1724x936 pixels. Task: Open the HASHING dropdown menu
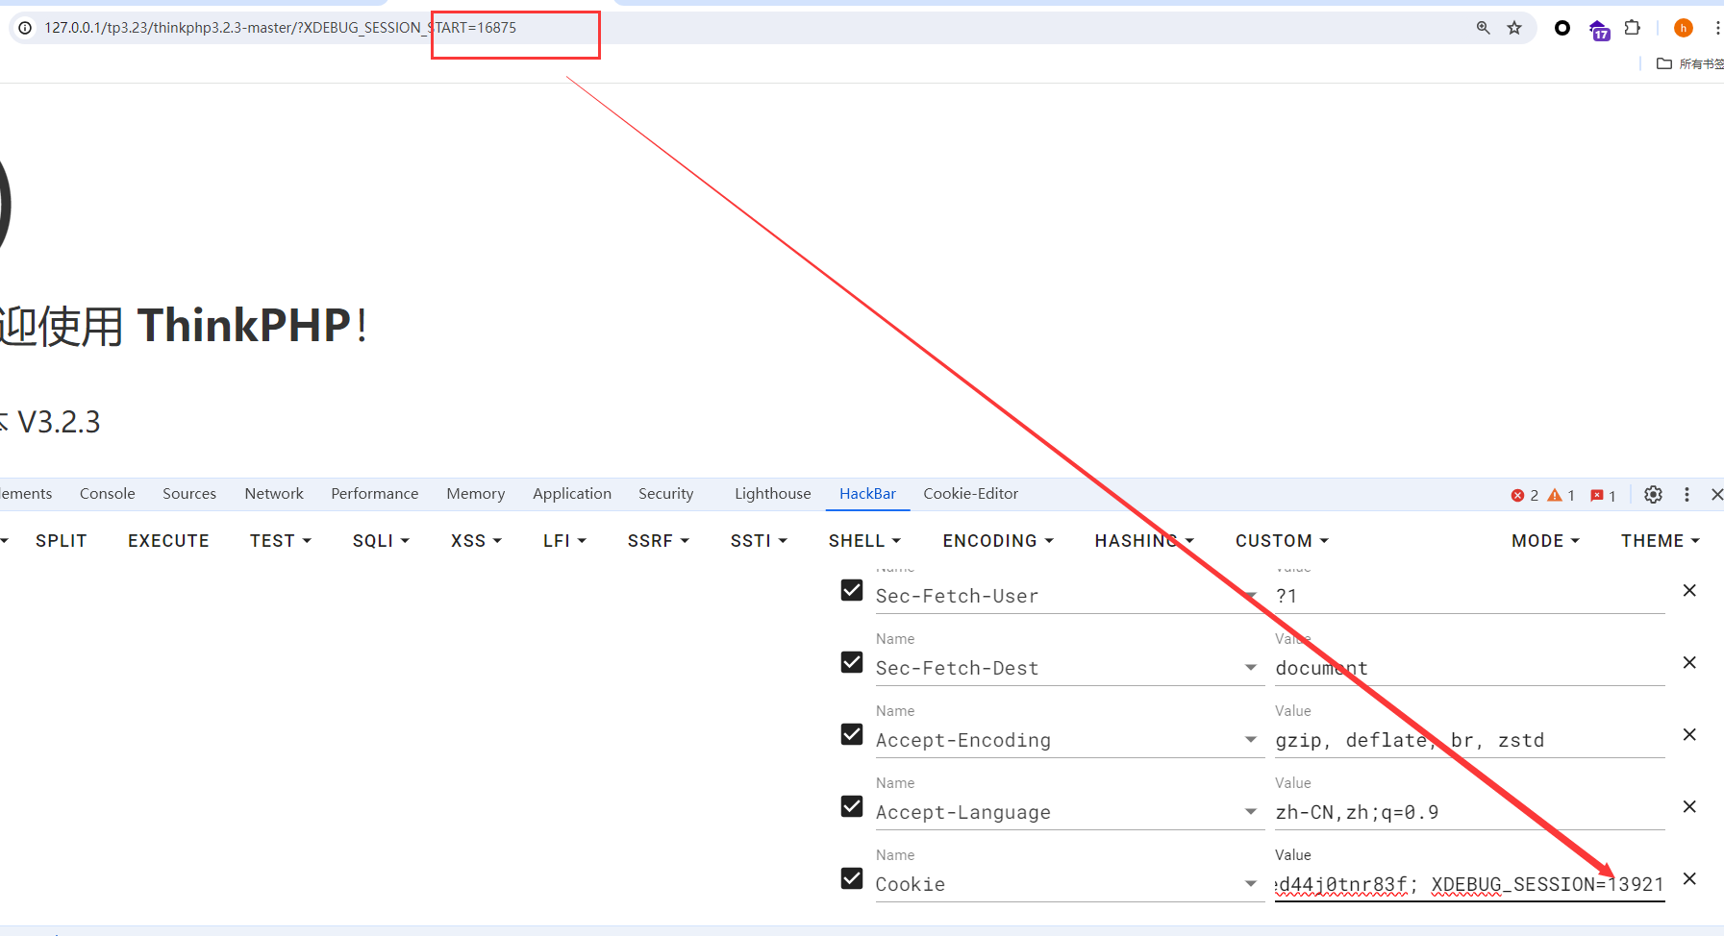click(x=1144, y=541)
